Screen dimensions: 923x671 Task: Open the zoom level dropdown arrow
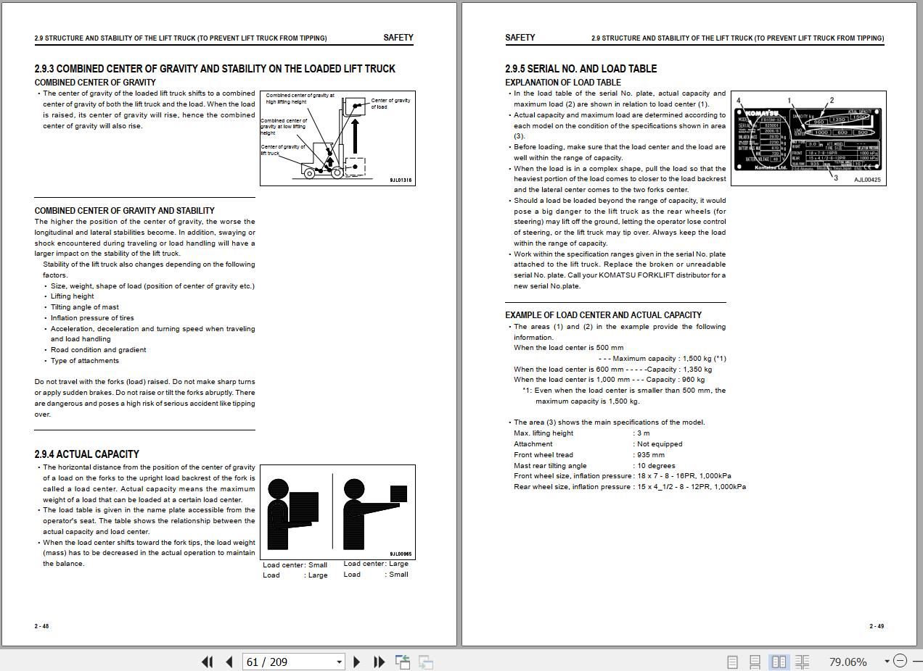(x=886, y=662)
